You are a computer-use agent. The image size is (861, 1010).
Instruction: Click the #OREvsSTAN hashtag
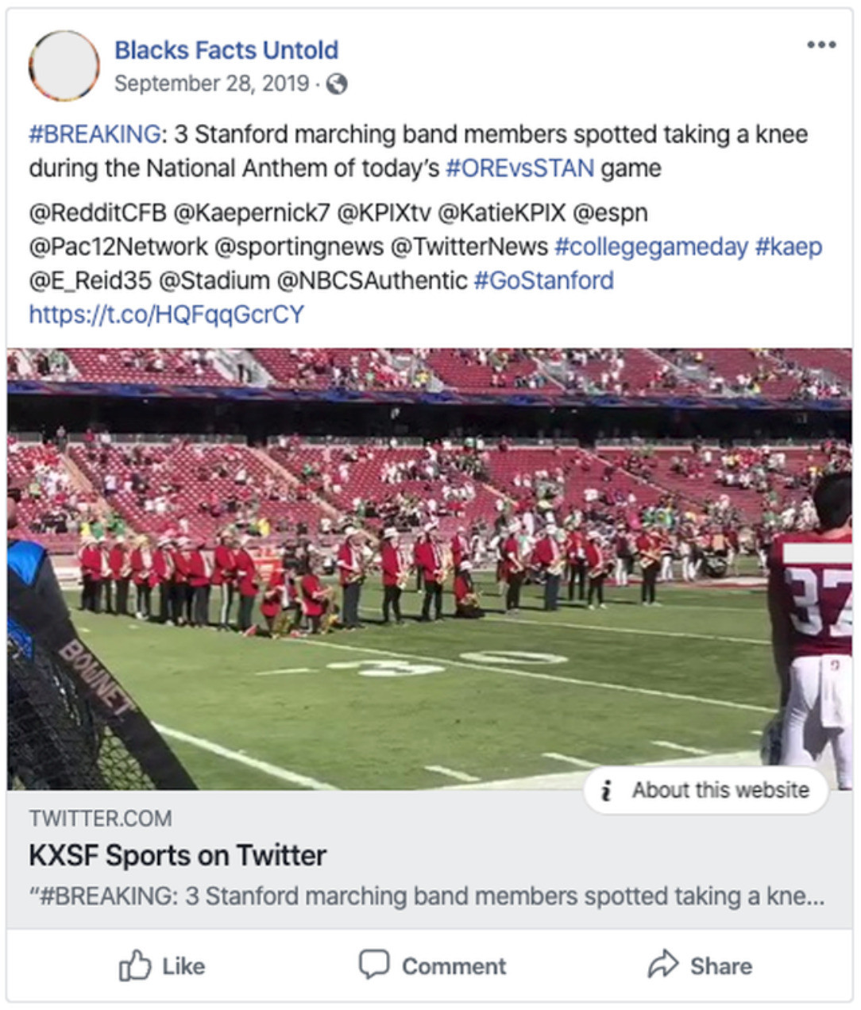click(519, 168)
